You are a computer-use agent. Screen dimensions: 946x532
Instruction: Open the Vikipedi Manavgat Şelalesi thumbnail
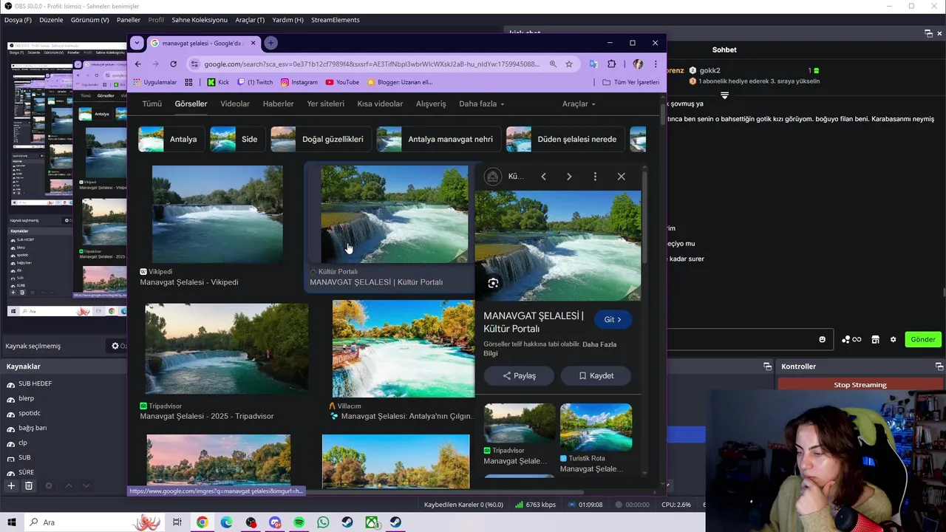coord(217,214)
